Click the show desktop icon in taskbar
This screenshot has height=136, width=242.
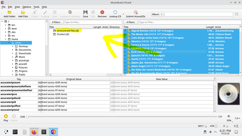click(236, 132)
